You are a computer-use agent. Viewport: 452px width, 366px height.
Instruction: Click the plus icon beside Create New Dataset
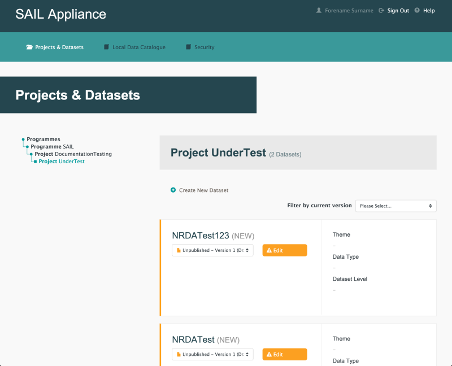tap(173, 190)
